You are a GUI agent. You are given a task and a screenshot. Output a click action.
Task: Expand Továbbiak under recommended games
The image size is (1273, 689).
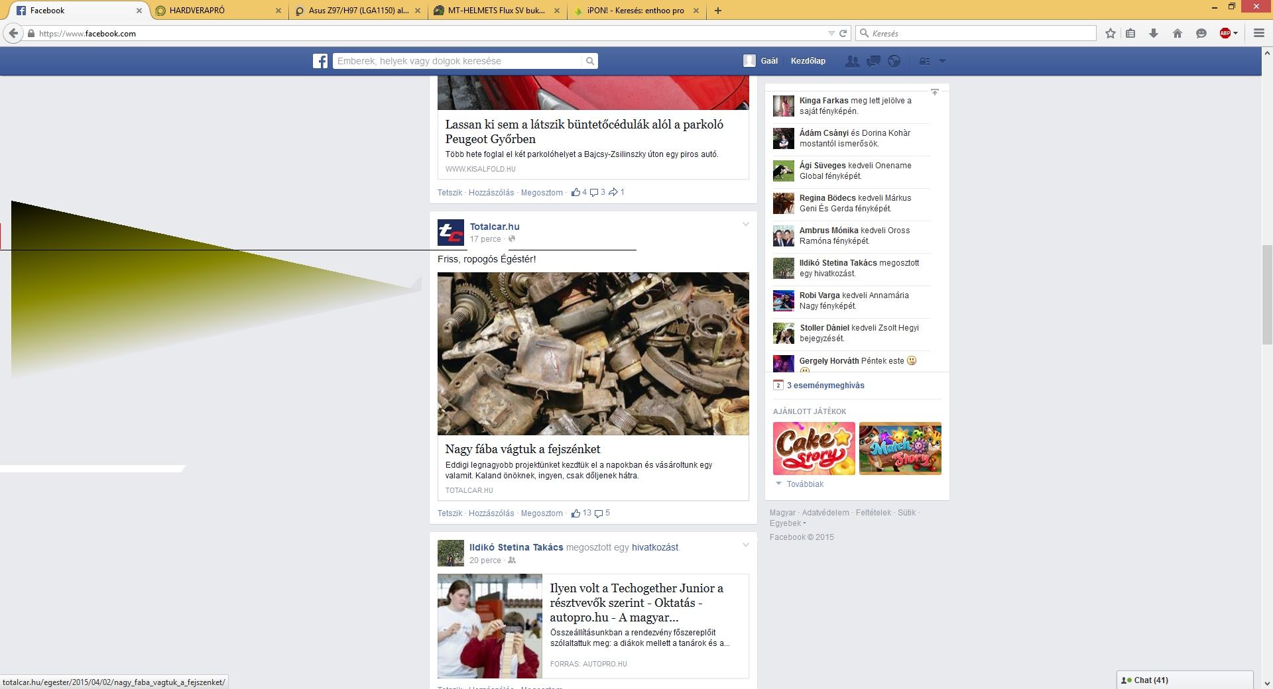800,484
